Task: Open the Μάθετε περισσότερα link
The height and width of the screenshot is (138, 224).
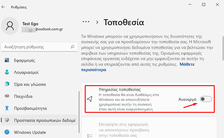Action: 138,67
